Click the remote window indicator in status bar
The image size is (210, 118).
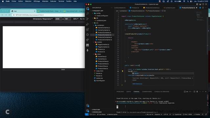(87, 114)
